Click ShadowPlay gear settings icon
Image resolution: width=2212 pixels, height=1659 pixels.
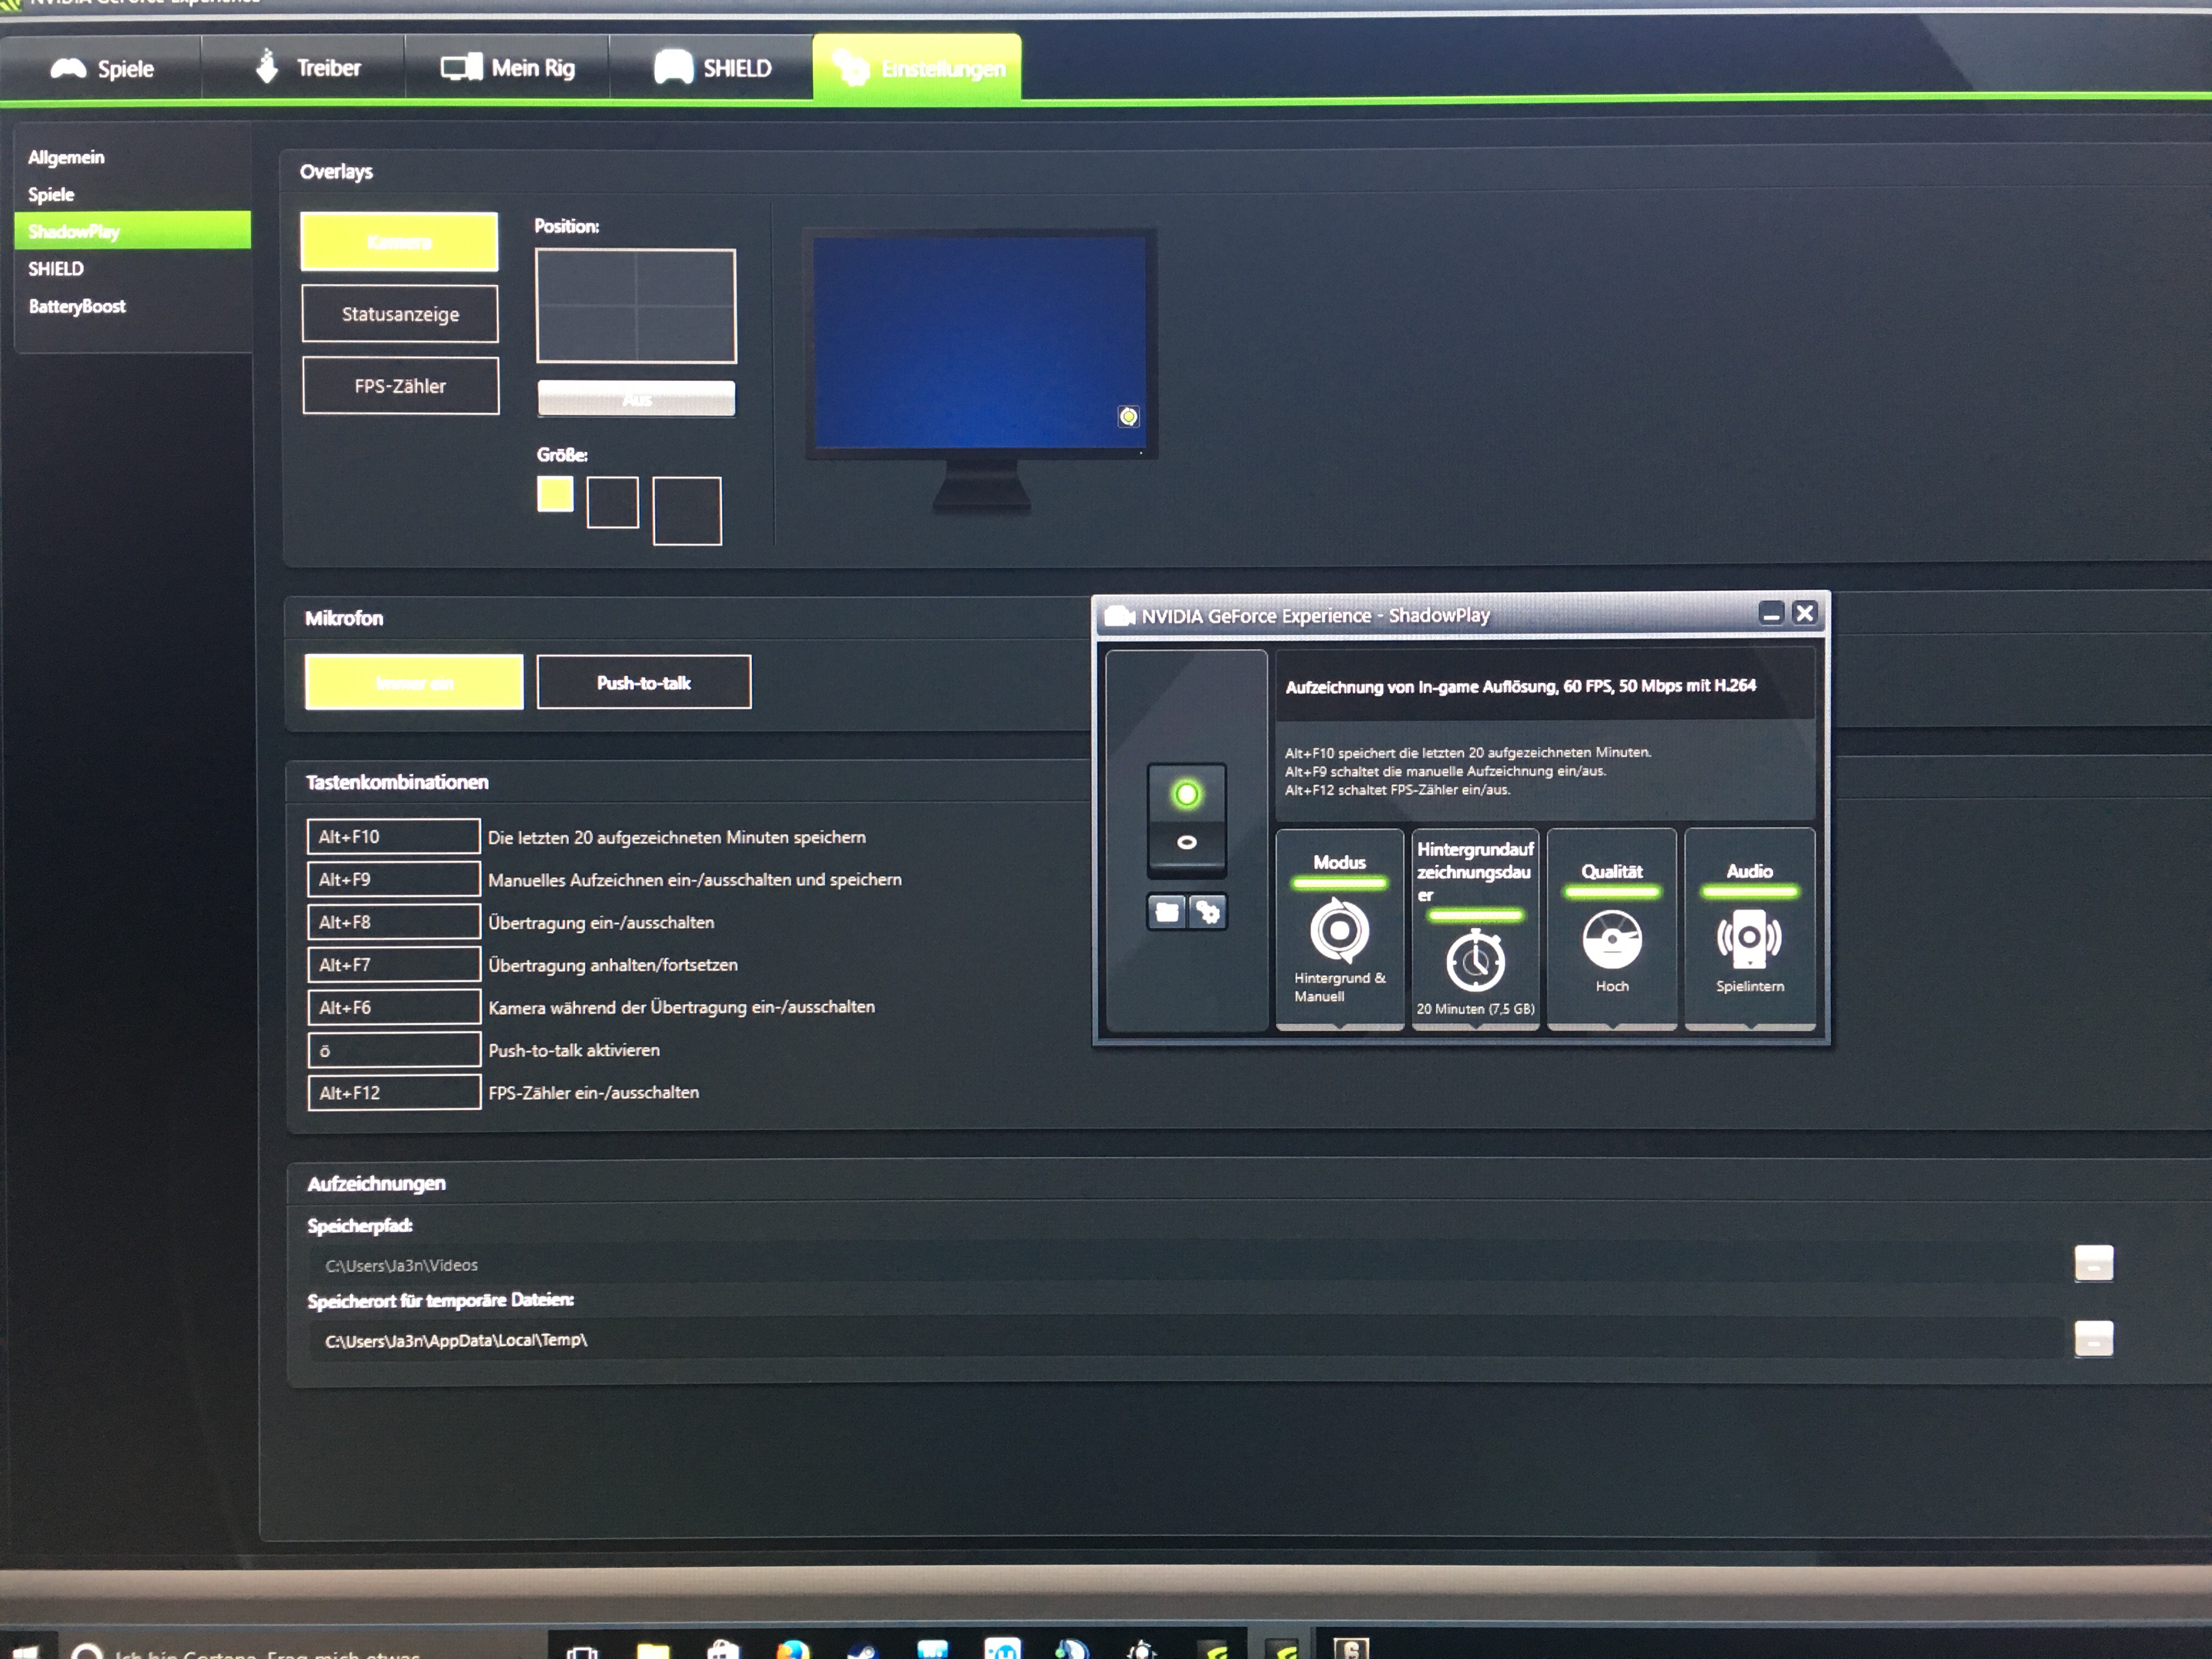[1208, 911]
